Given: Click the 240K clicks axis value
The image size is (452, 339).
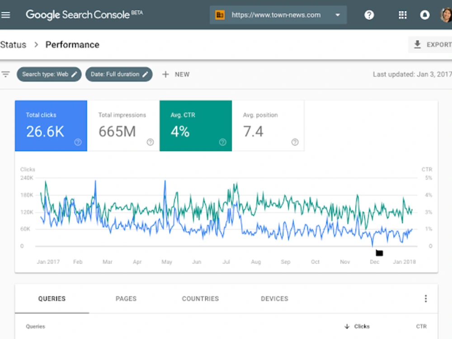Looking at the screenshot, I should click(27, 178).
